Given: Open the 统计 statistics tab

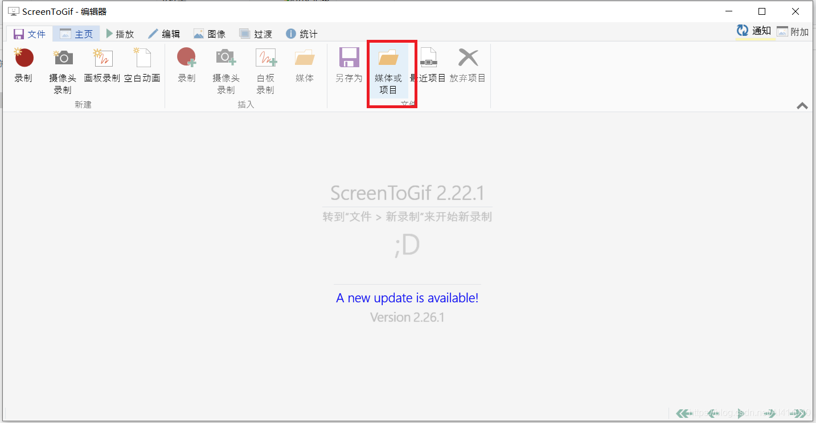Looking at the screenshot, I should tap(302, 34).
